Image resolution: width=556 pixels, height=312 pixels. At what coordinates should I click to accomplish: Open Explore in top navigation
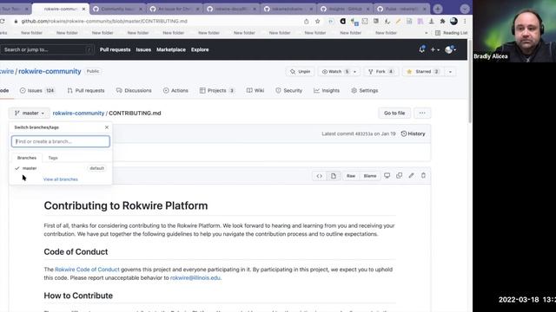(x=200, y=49)
